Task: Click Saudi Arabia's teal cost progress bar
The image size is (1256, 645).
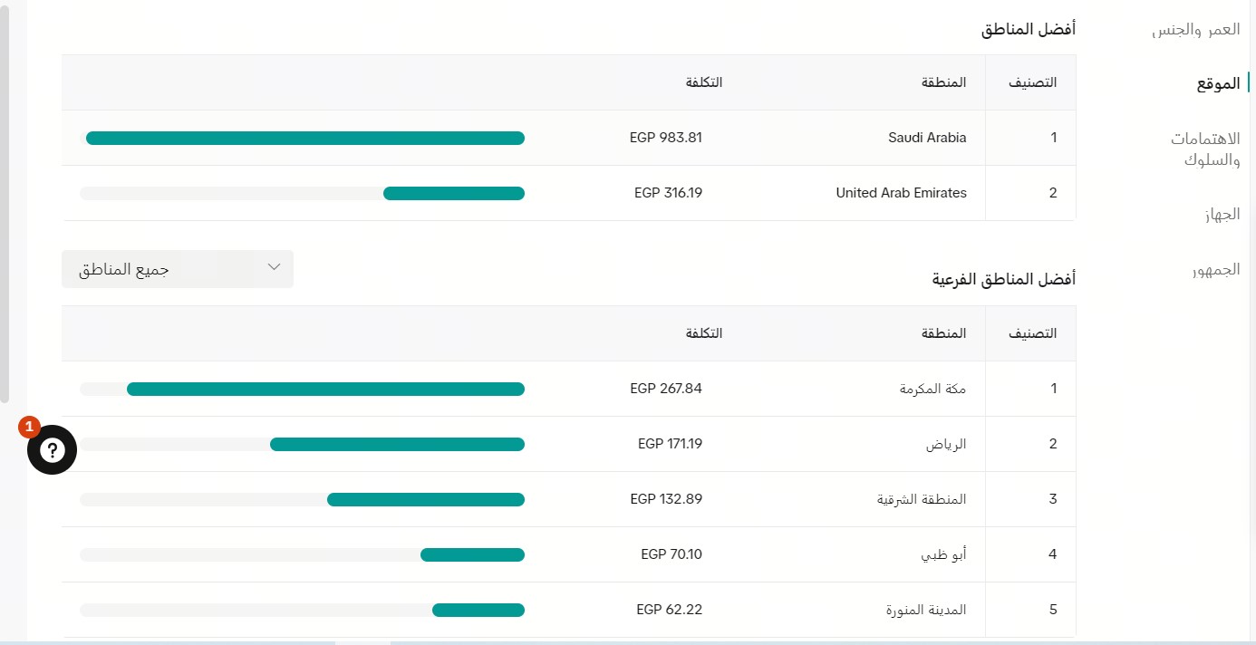Action: click(305, 138)
